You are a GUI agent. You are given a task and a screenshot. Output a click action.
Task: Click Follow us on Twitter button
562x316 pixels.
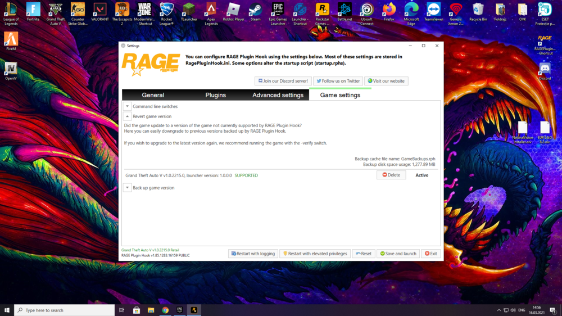click(338, 81)
